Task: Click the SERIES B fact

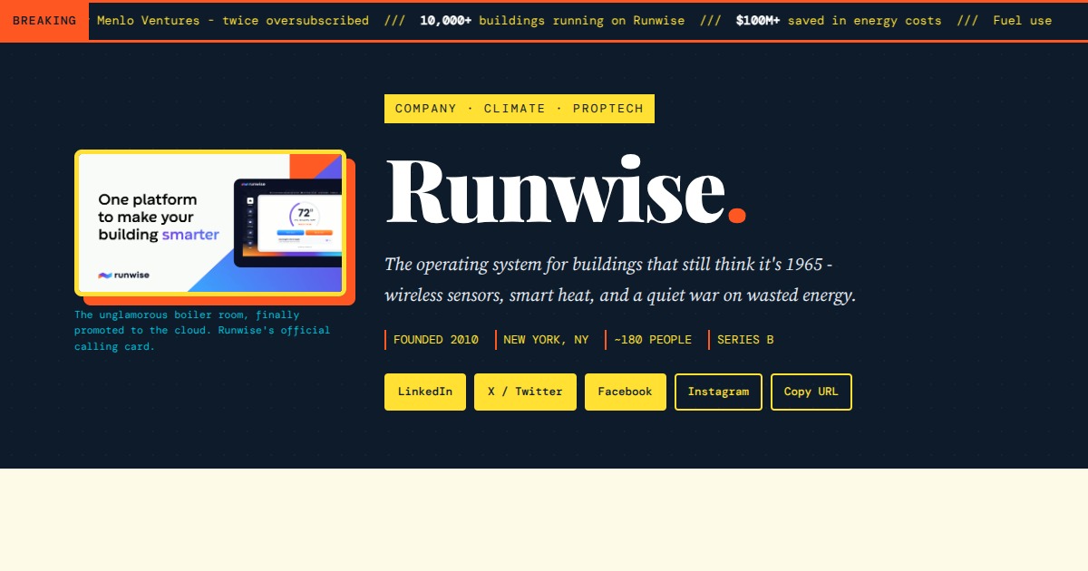Action: point(743,340)
